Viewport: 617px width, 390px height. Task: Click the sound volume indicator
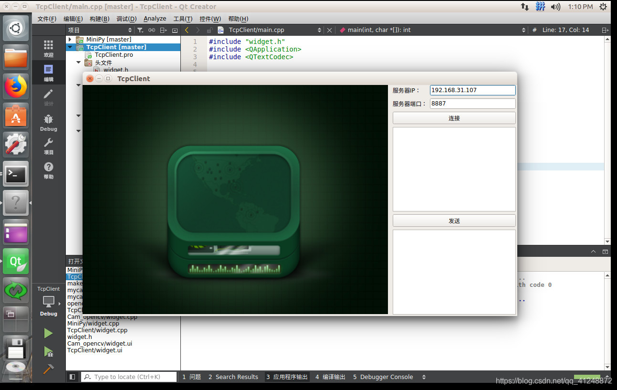tap(555, 7)
